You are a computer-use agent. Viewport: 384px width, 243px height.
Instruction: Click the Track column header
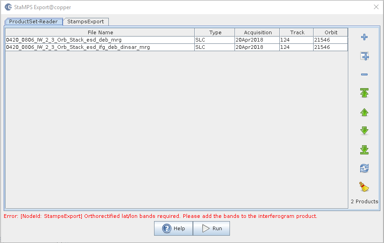(297, 32)
